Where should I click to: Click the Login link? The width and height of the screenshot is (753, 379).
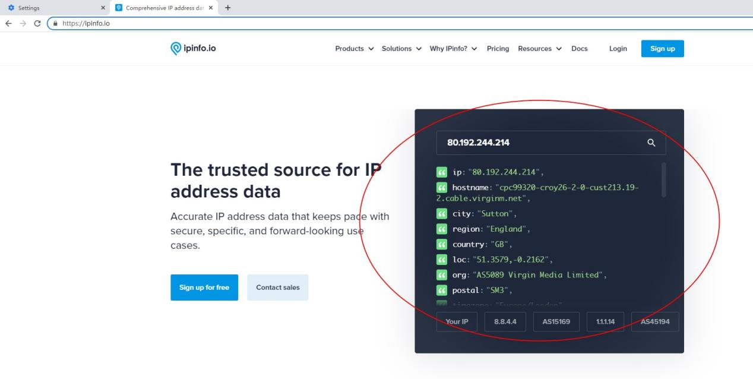click(x=618, y=49)
